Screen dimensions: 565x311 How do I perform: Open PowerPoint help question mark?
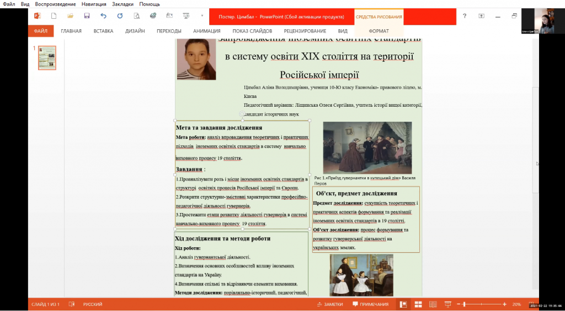[x=465, y=16]
